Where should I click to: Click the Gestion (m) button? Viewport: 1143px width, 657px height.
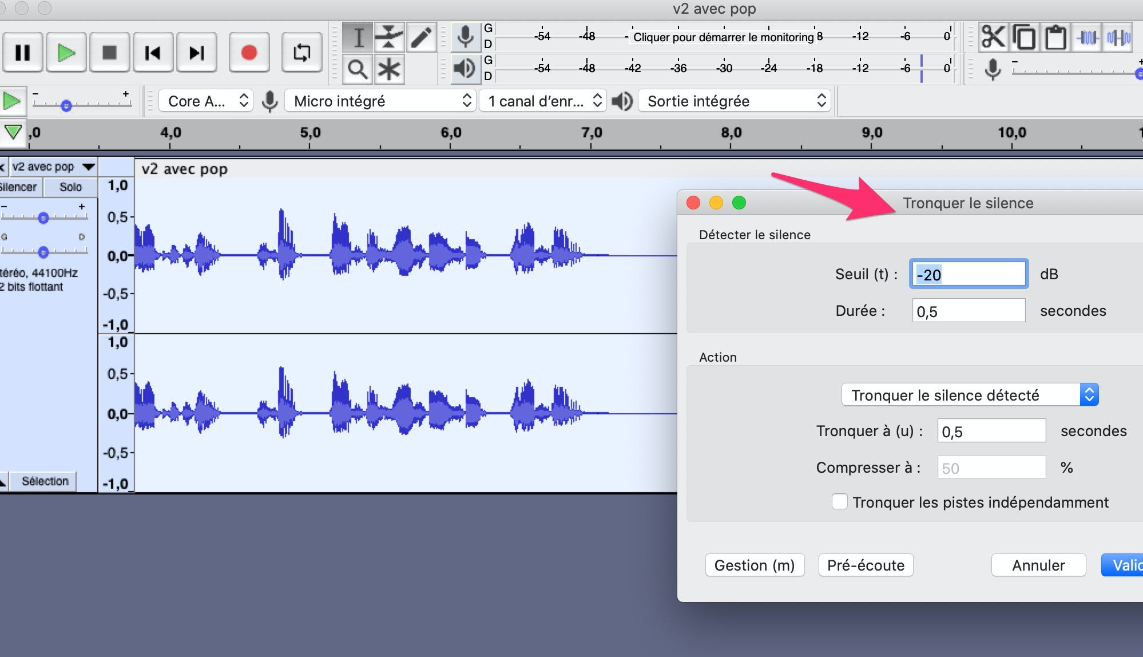[x=755, y=565]
